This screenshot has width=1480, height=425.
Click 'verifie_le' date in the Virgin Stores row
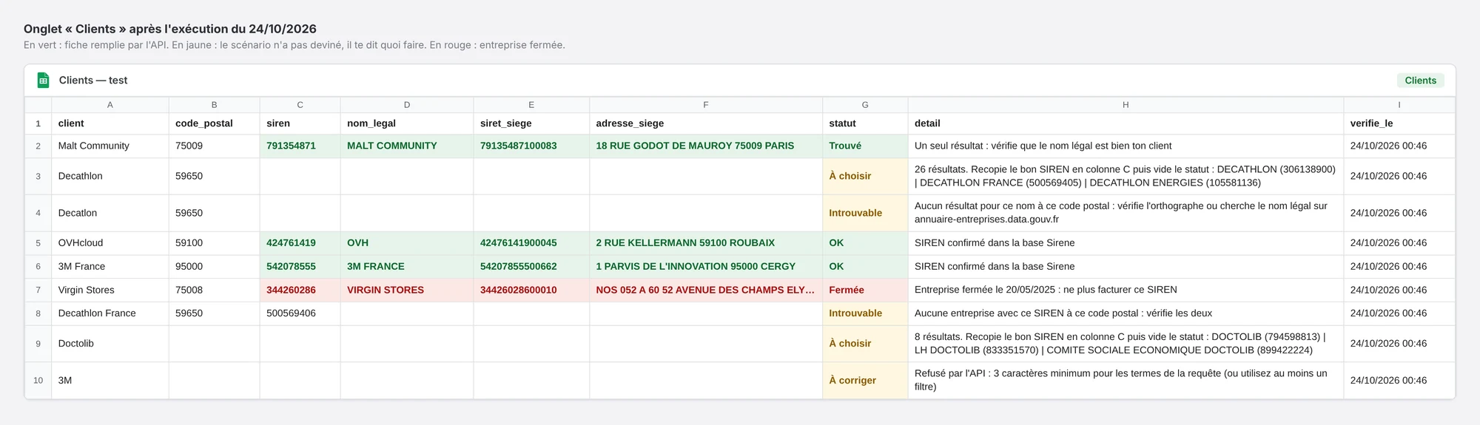1399,290
